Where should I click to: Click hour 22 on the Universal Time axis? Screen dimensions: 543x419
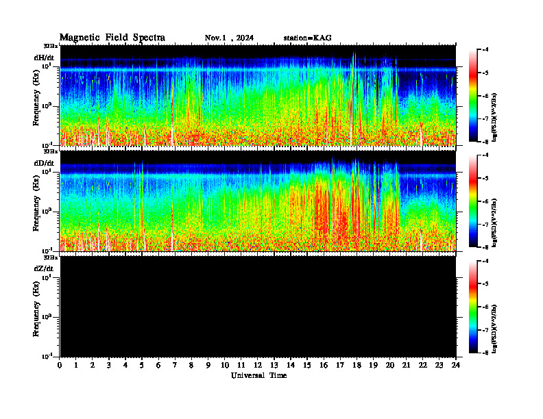tap(422, 366)
